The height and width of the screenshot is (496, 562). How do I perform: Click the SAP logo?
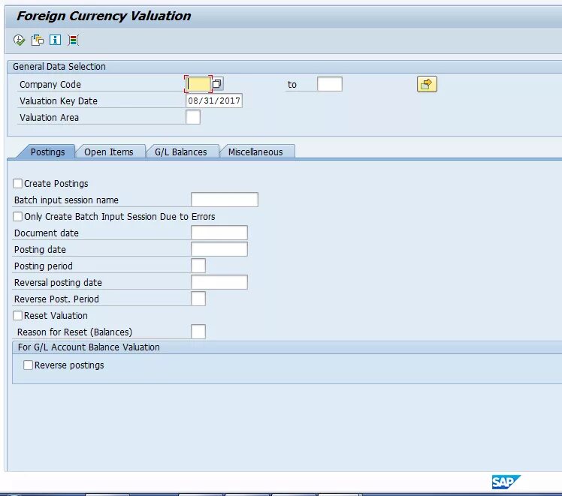(x=506, y=482)
